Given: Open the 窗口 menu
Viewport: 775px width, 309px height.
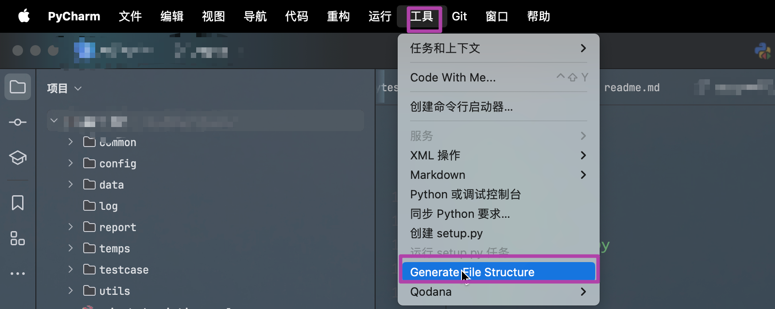Looking at the screenshot, I should 497,16.
